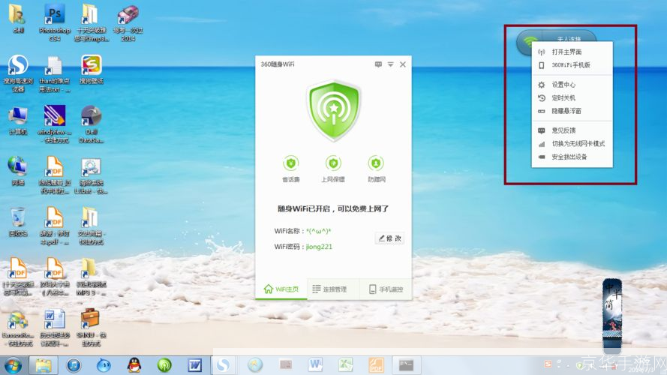Image resolution: width=667 pixels, height=375 pixels.
Task: Select the Sogou wallpaper desktop shortcut
Action: [x=91, y=69]
